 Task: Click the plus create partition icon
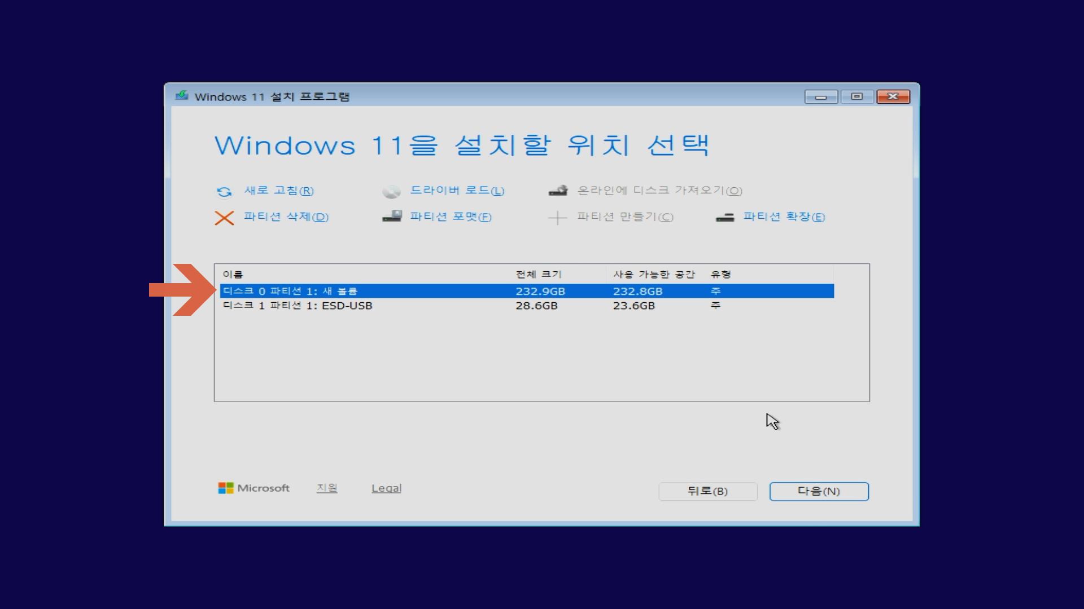(x=557, y=218)
